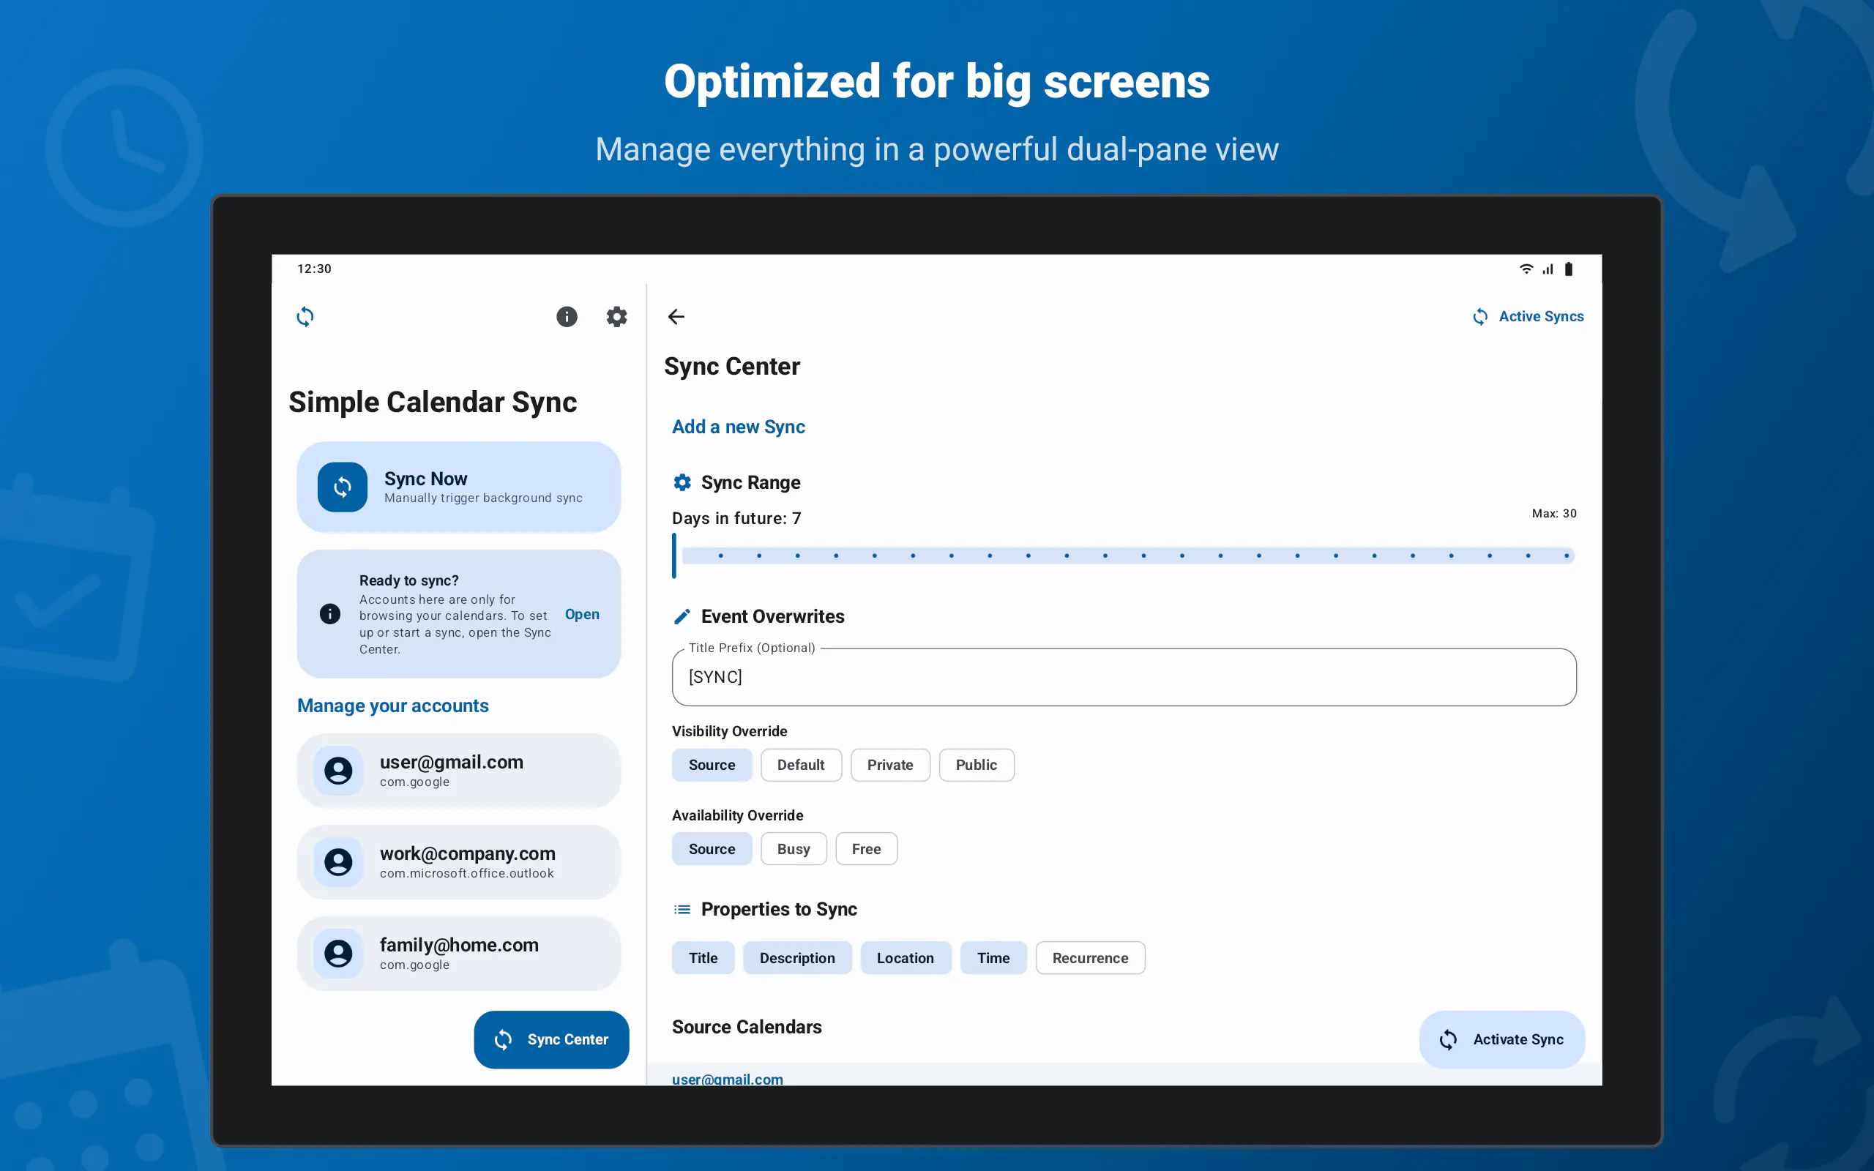1874x1171 pixels.
Task: Toggle the Description property chip
Action: tap(797, 958)
